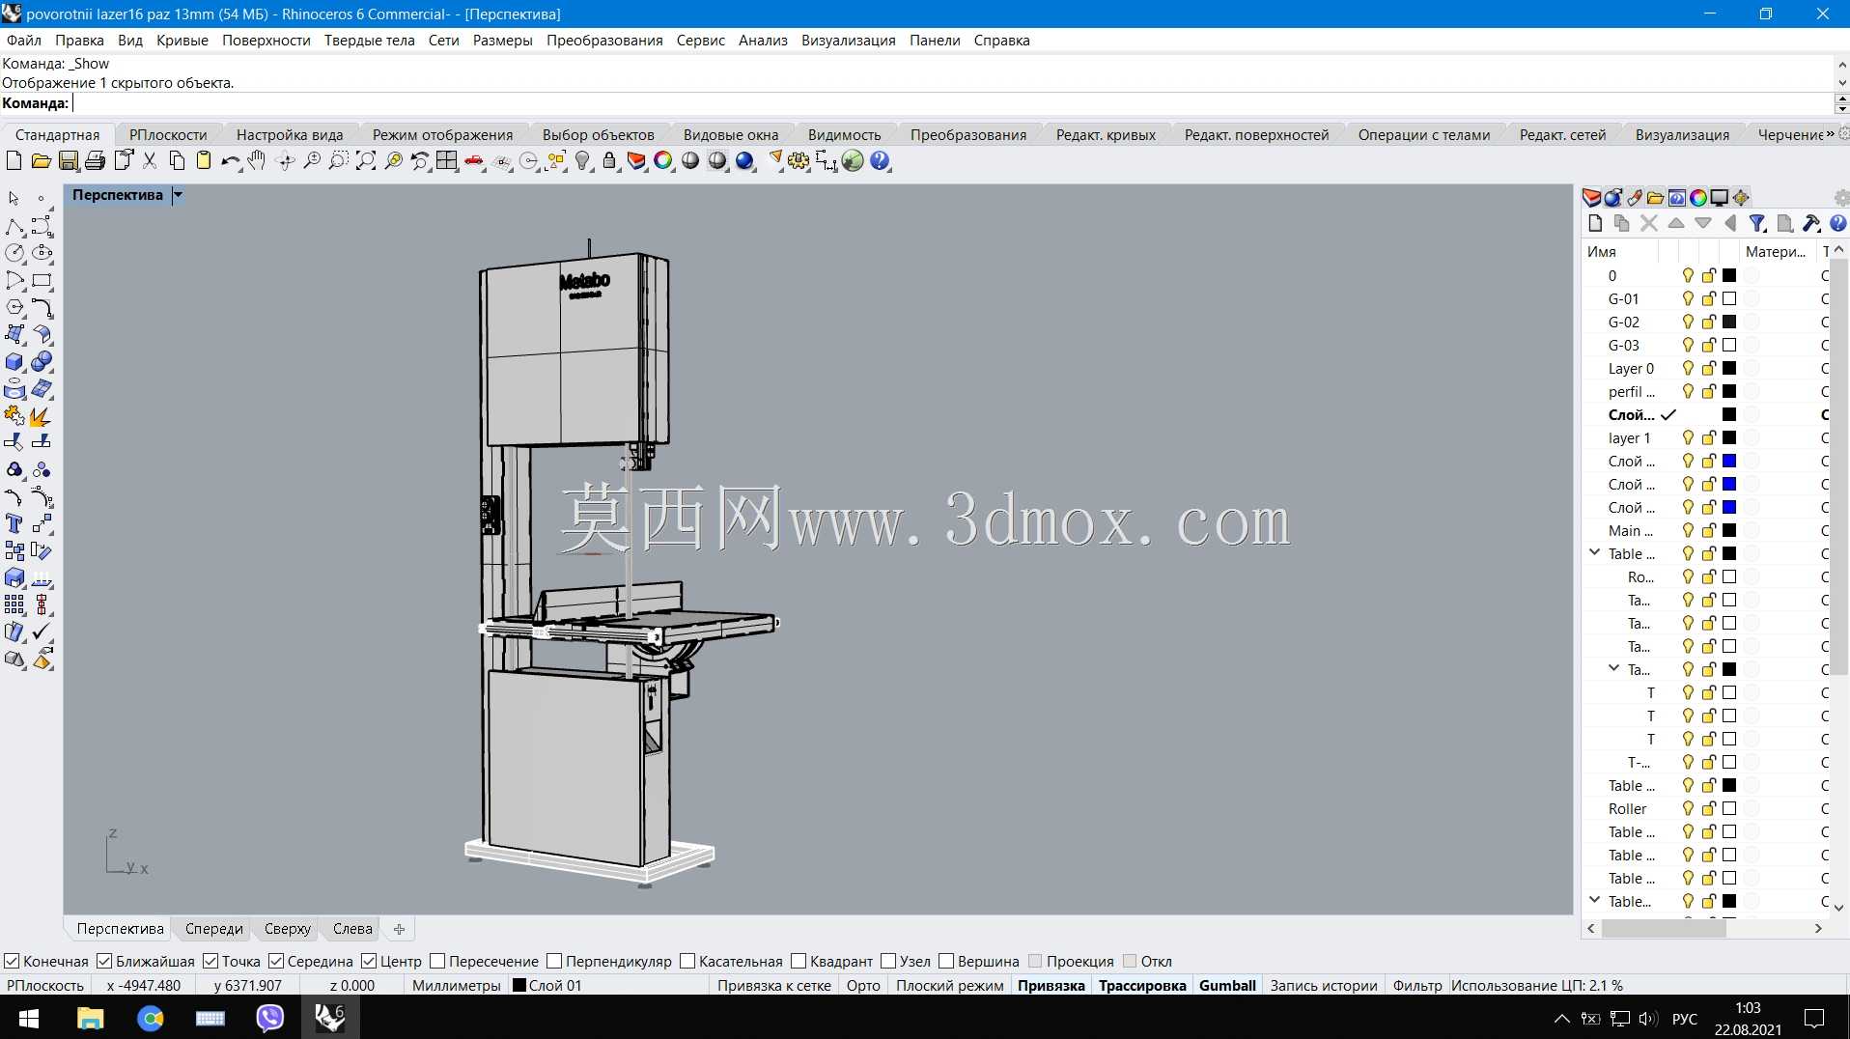
Task: Switch to the Режим отображения toolbar tab
Action: pos(442,135)
